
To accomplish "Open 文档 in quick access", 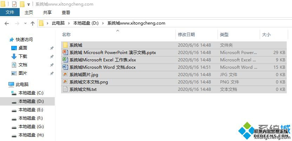I will [23, 65].
